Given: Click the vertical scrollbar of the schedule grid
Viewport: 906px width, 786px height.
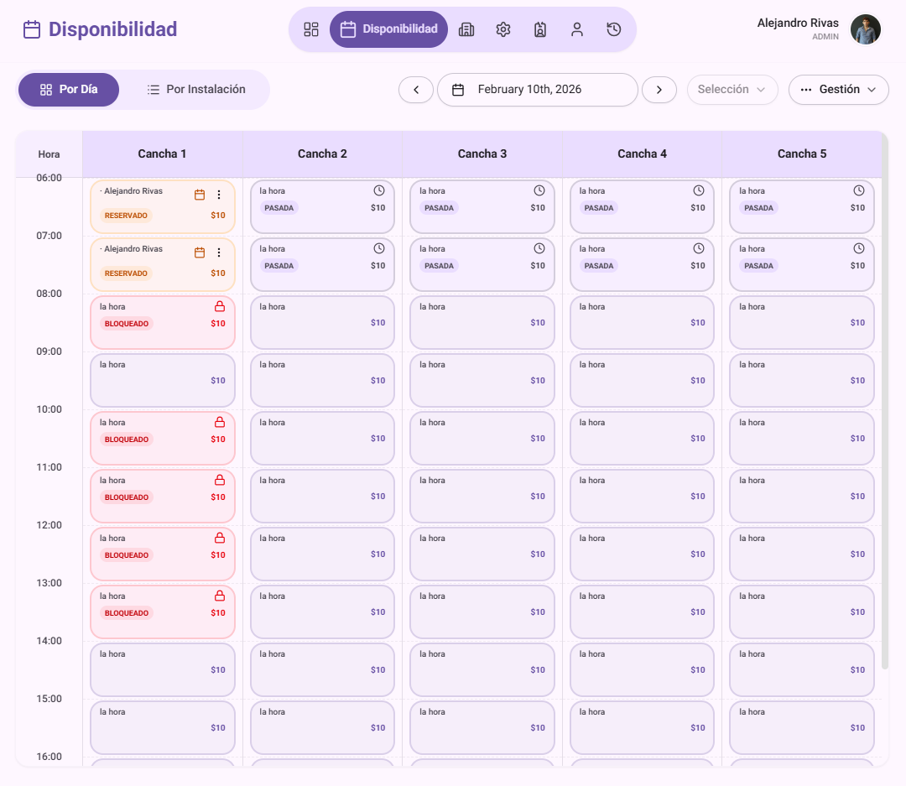Looking at the screenshot, I should 884,419.
